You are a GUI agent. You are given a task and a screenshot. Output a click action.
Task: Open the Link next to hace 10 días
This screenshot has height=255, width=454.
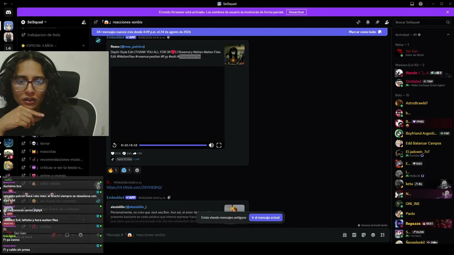[x=137, y=159]
